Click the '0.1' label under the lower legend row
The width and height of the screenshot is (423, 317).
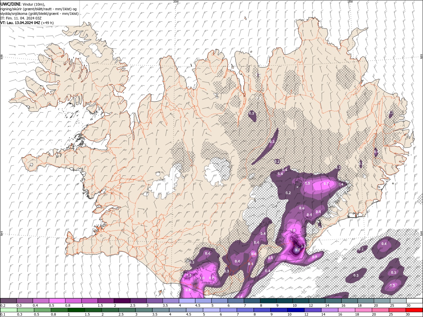[x=3, y=315]
